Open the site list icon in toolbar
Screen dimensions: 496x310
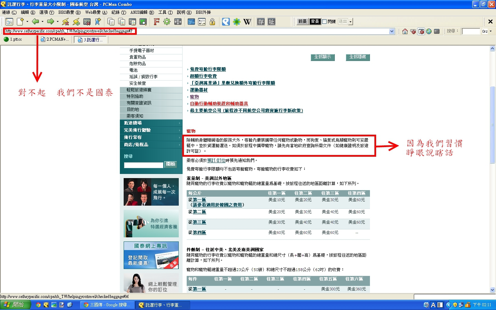[x=9, y=22]
